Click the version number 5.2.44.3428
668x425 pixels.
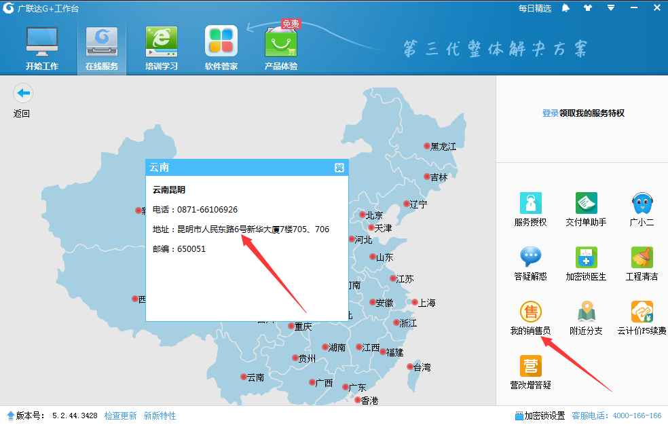[75, 415]
